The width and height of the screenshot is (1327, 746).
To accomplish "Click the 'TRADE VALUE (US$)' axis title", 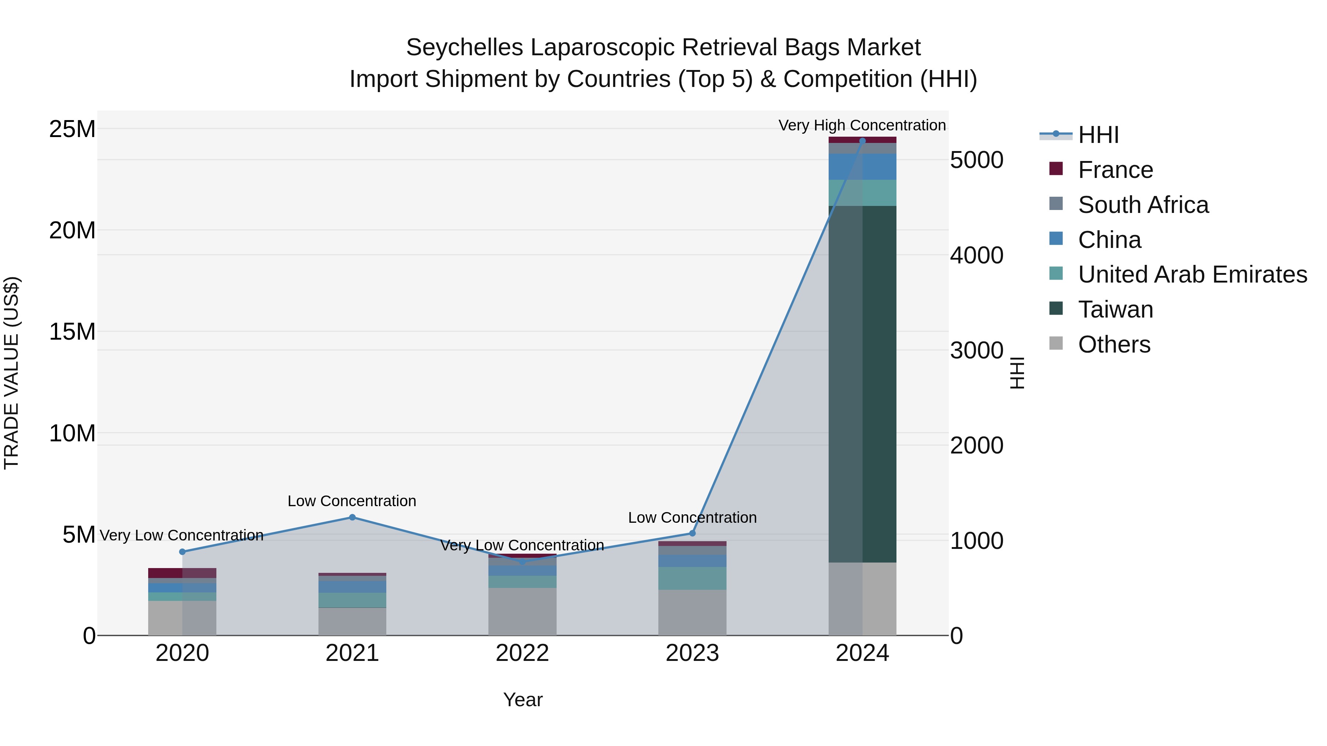I will click(x=11, y=373).
